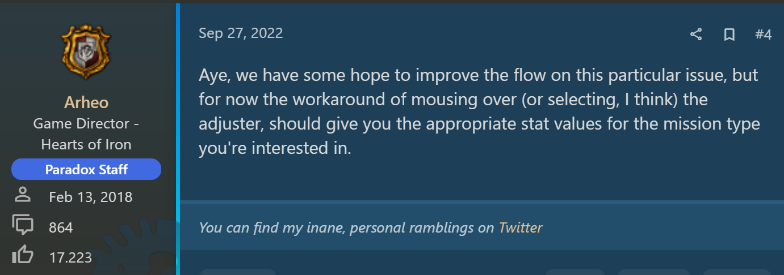Open the Arheo username profile link
The image size is (784, 275).
86,102
